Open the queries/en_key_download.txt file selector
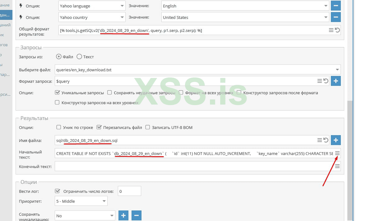This screenshot has width=380, height=221. tap(198, 69)
